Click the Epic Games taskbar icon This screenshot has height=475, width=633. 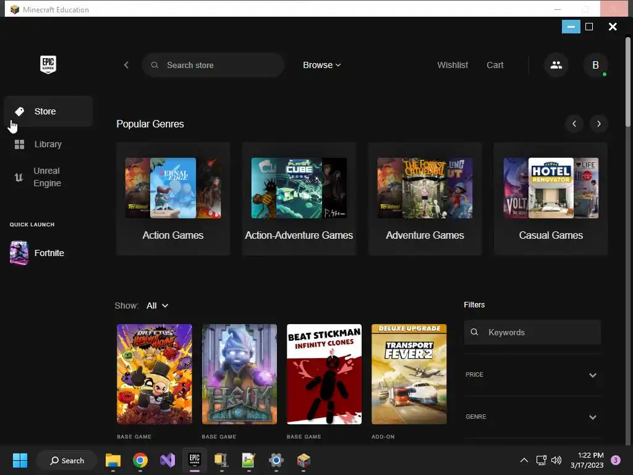point(195,460)
